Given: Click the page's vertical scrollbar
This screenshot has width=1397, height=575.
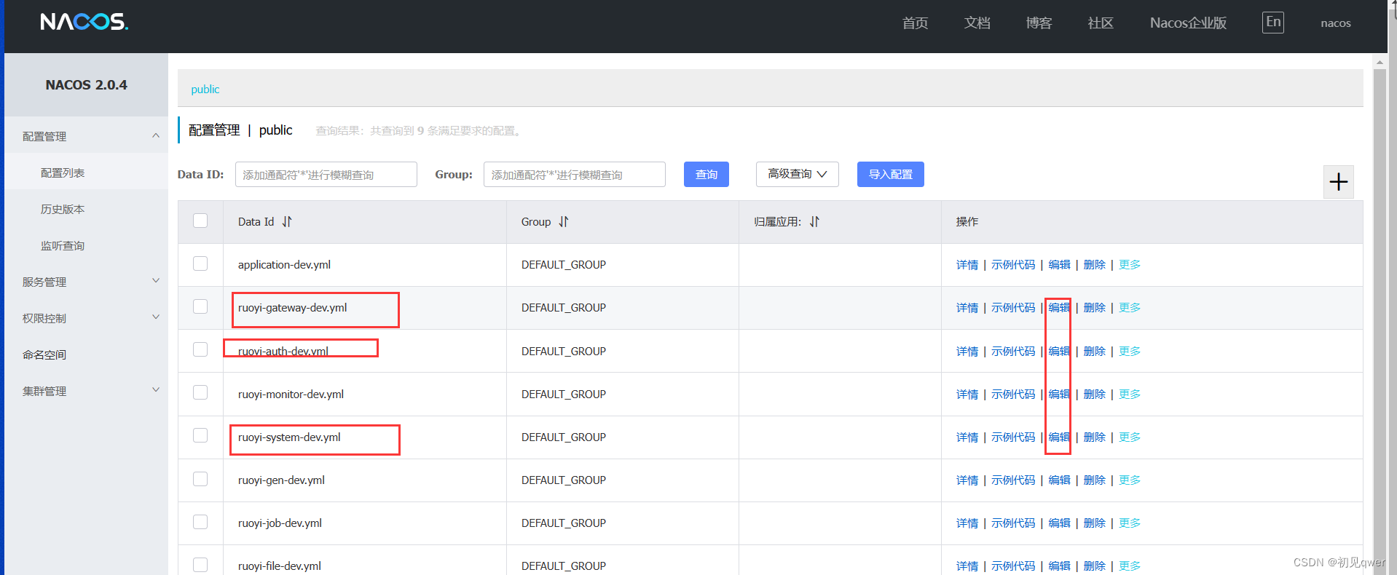Looking at the screenshot, I should 1380,320.
